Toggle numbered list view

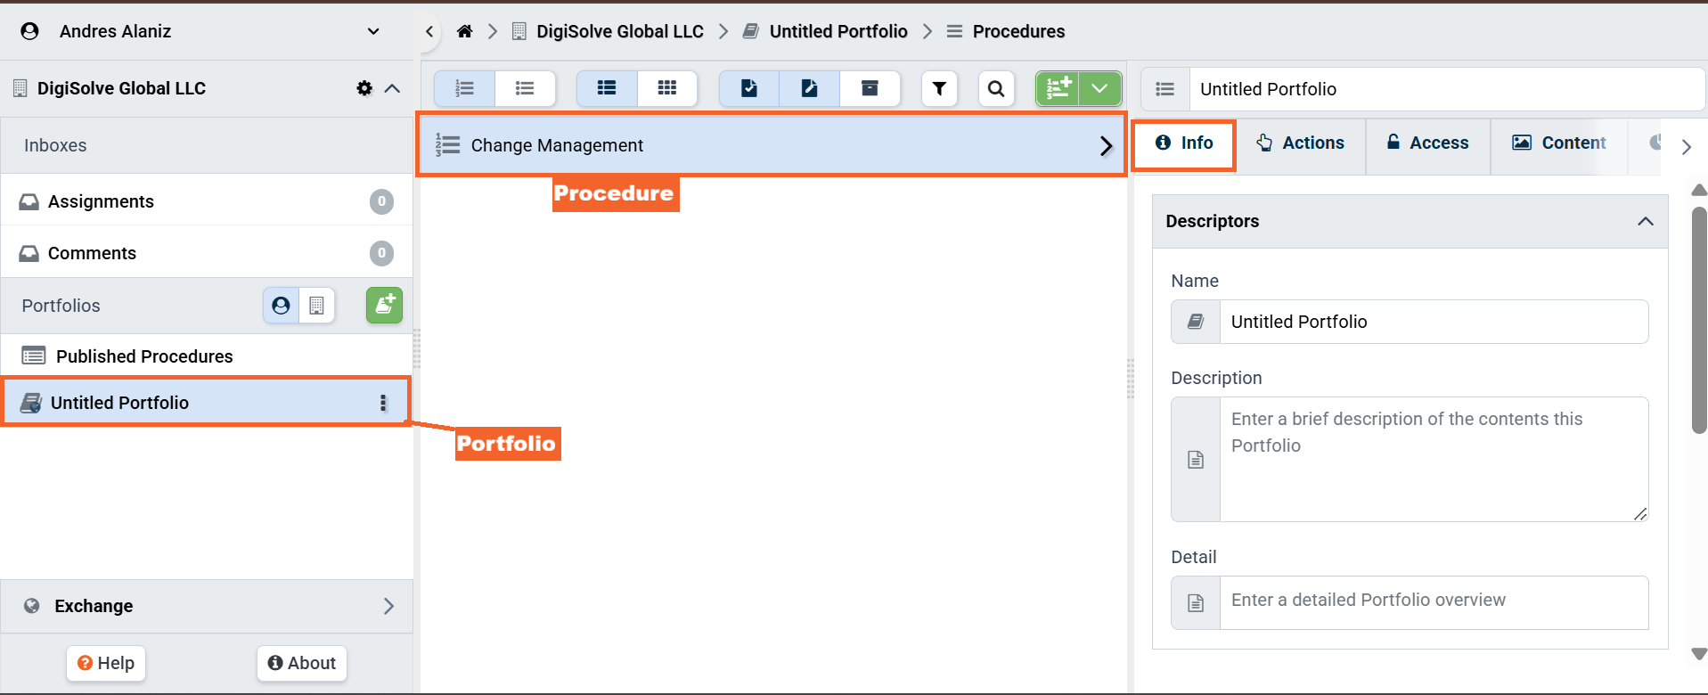(464, 88)
